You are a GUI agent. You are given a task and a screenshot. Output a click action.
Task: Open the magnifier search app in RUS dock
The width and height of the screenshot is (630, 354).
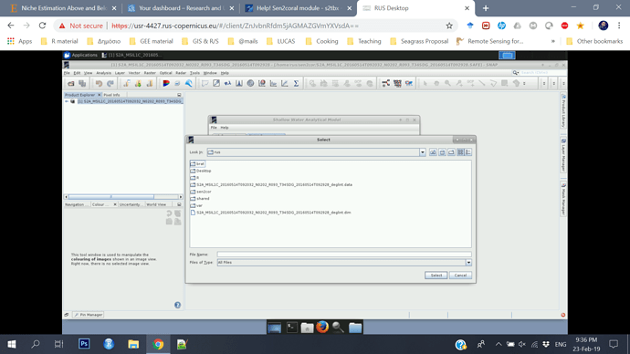click(339, 328)
